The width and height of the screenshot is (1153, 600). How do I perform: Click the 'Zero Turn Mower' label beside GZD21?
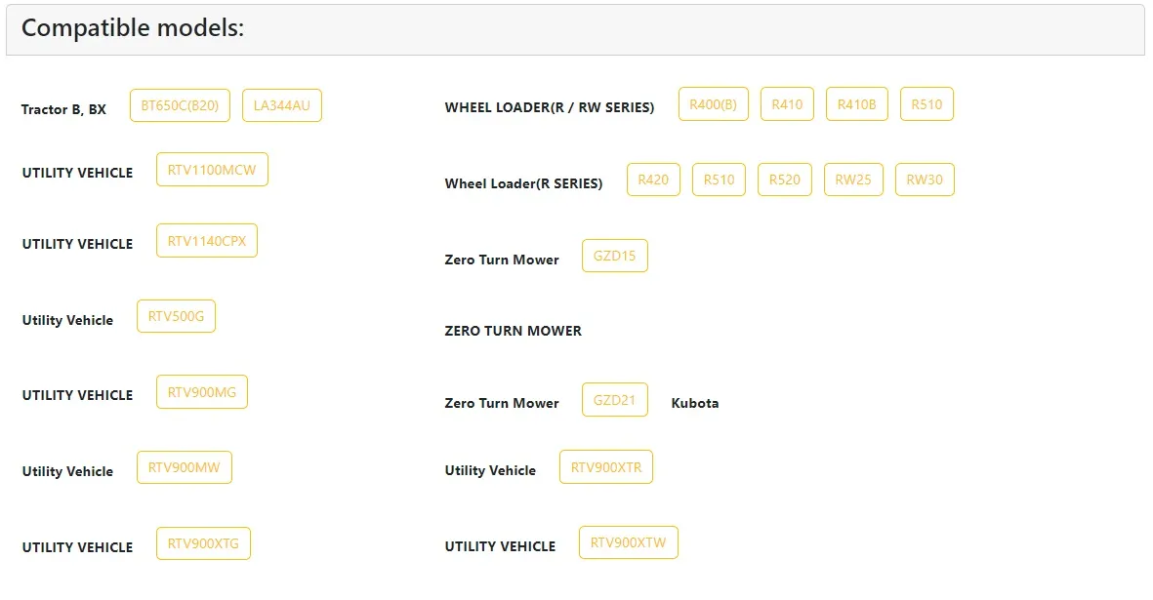coord(502,403)
